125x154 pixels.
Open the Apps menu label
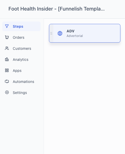click(17, 71)
